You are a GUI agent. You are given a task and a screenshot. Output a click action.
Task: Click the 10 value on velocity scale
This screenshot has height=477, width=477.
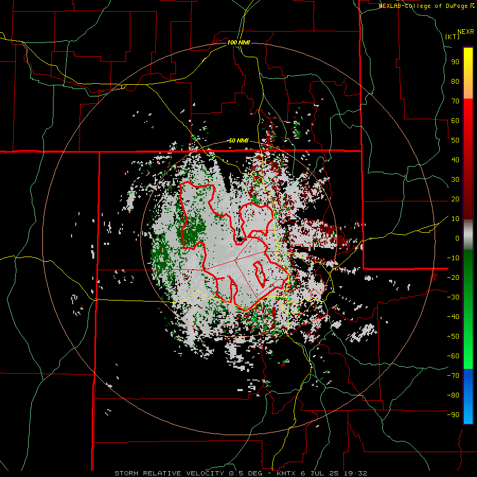(455, 219)
